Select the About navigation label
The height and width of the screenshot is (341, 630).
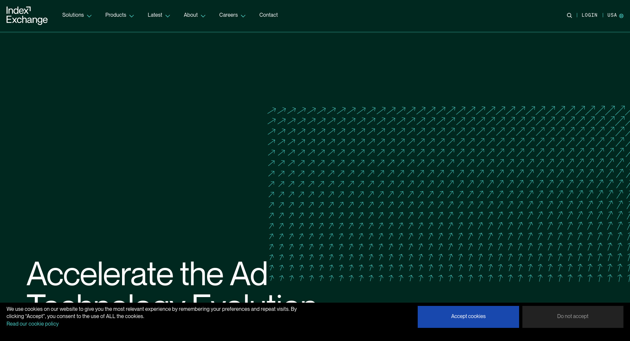191,15
